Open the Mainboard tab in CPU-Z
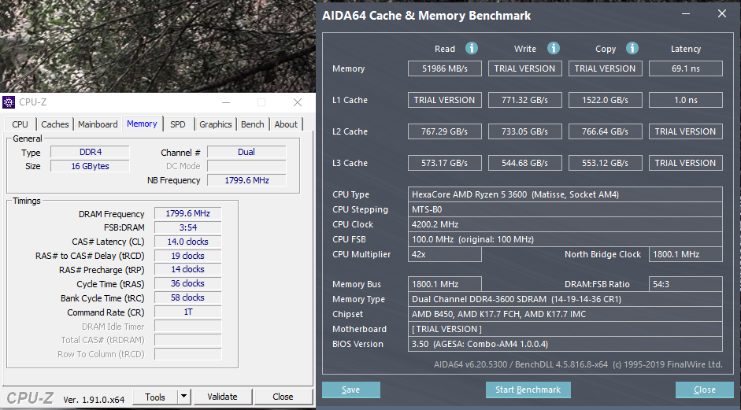This screenshot has width=741, height=410. coord(98,124)
